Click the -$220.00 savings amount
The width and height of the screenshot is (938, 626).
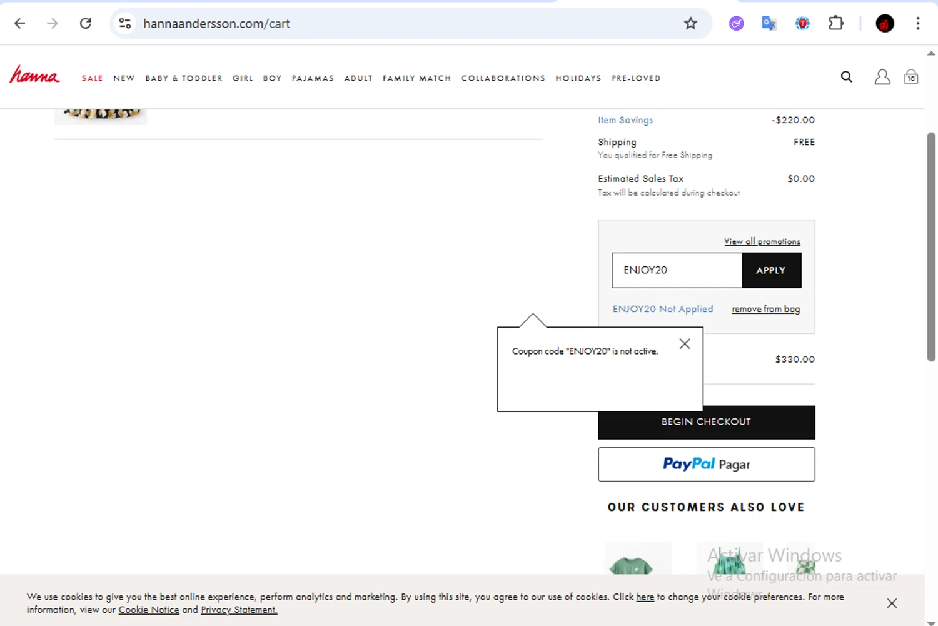[x=793, y=120]
